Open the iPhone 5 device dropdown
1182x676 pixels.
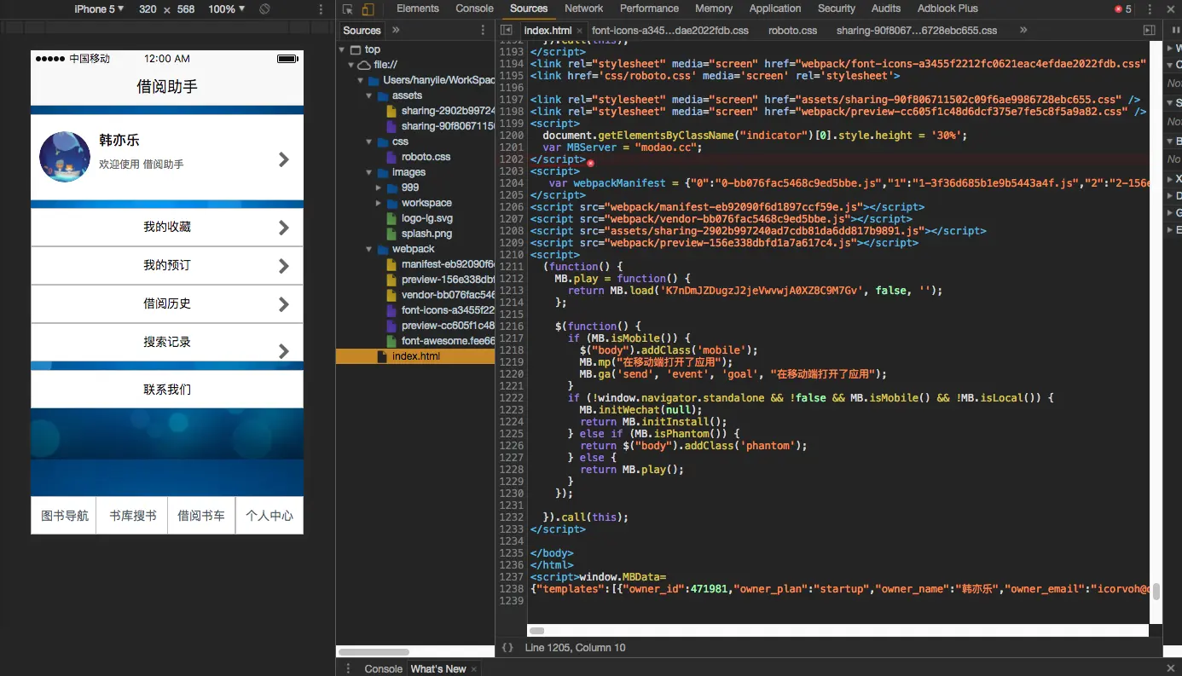click(x=99, y=9)
